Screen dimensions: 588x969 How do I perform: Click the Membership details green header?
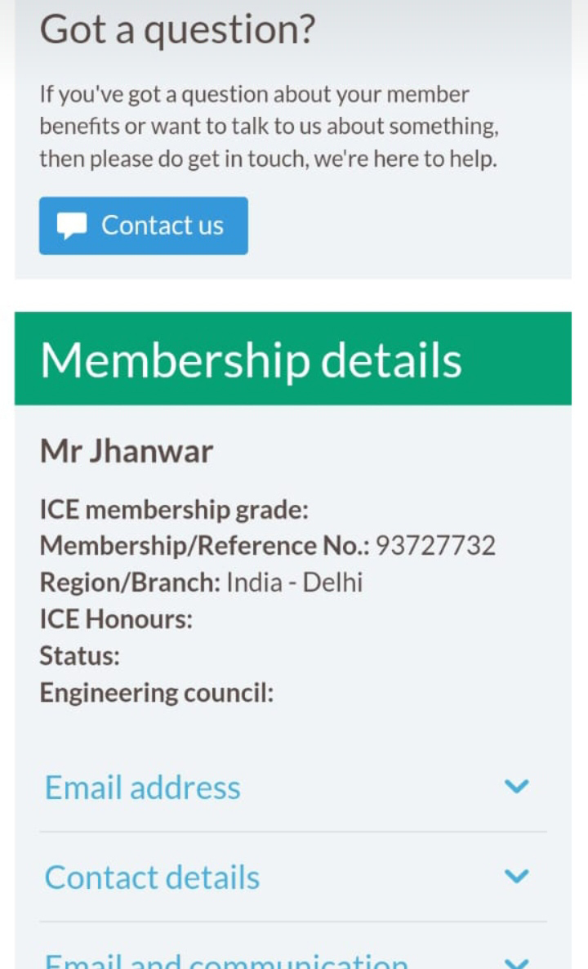tap(292, 359)
